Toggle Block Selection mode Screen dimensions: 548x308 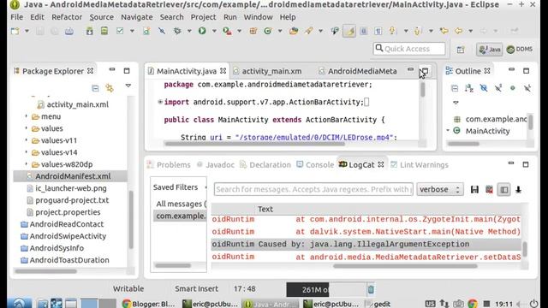pos(363,31)
